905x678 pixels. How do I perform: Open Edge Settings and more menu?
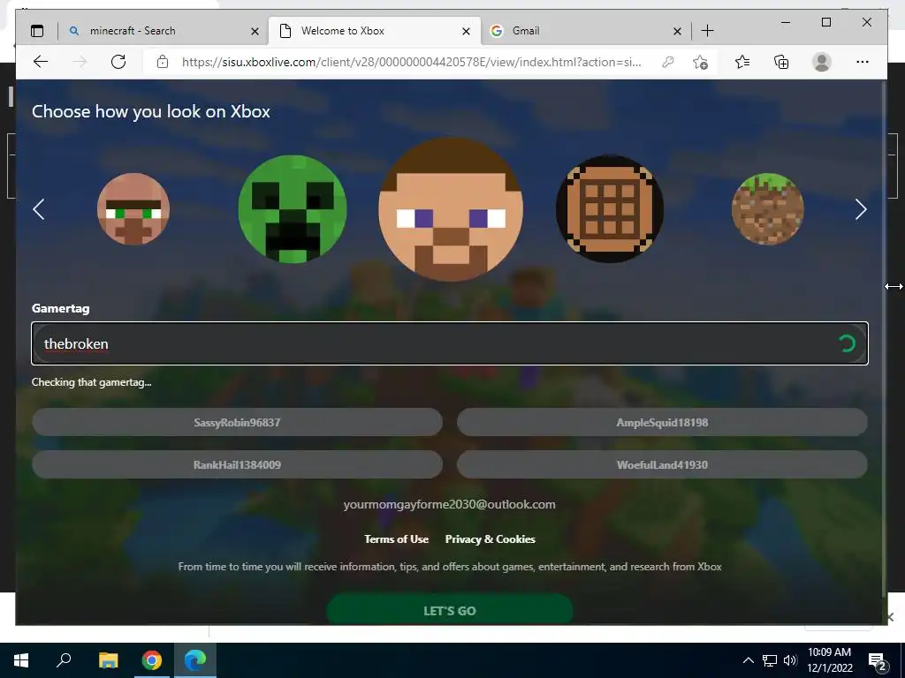[863, 62]
